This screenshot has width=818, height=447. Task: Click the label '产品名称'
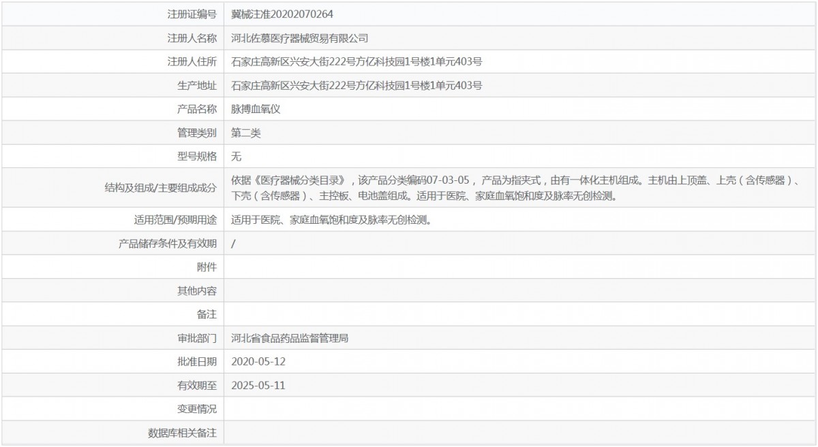click(x=197, y=109)
